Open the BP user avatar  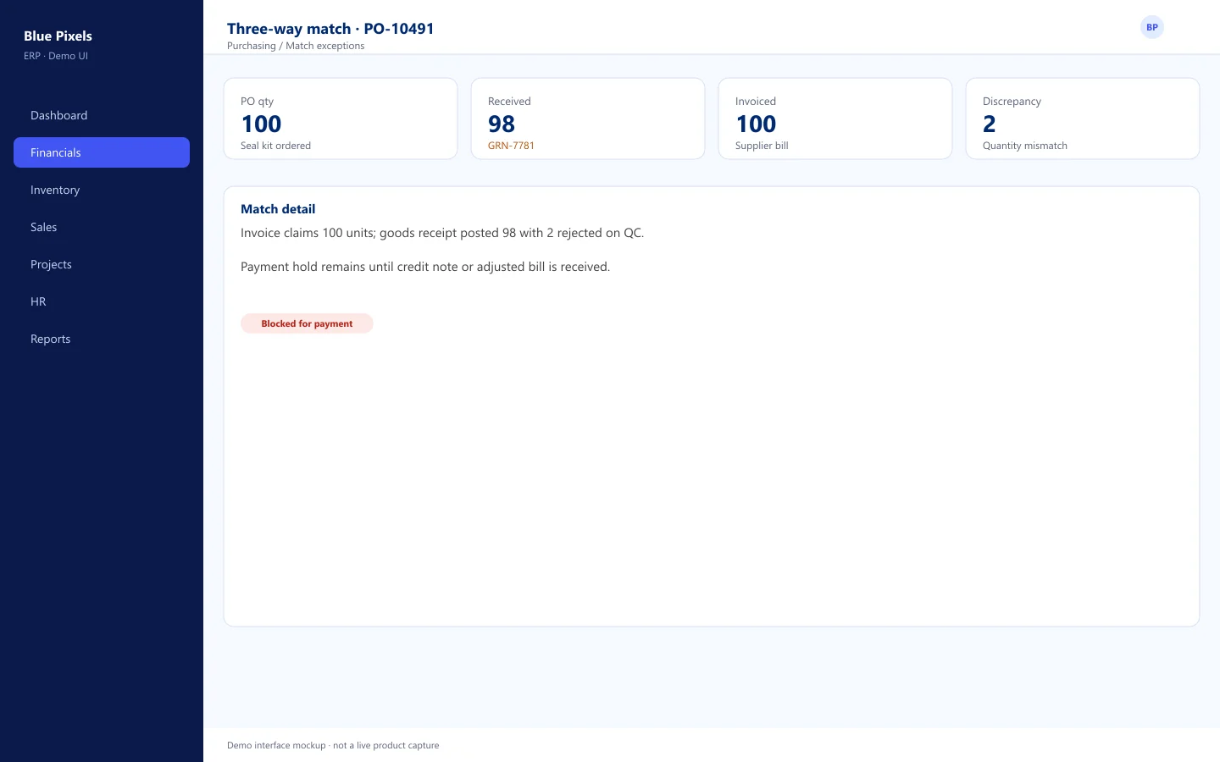coord(1152,27)
